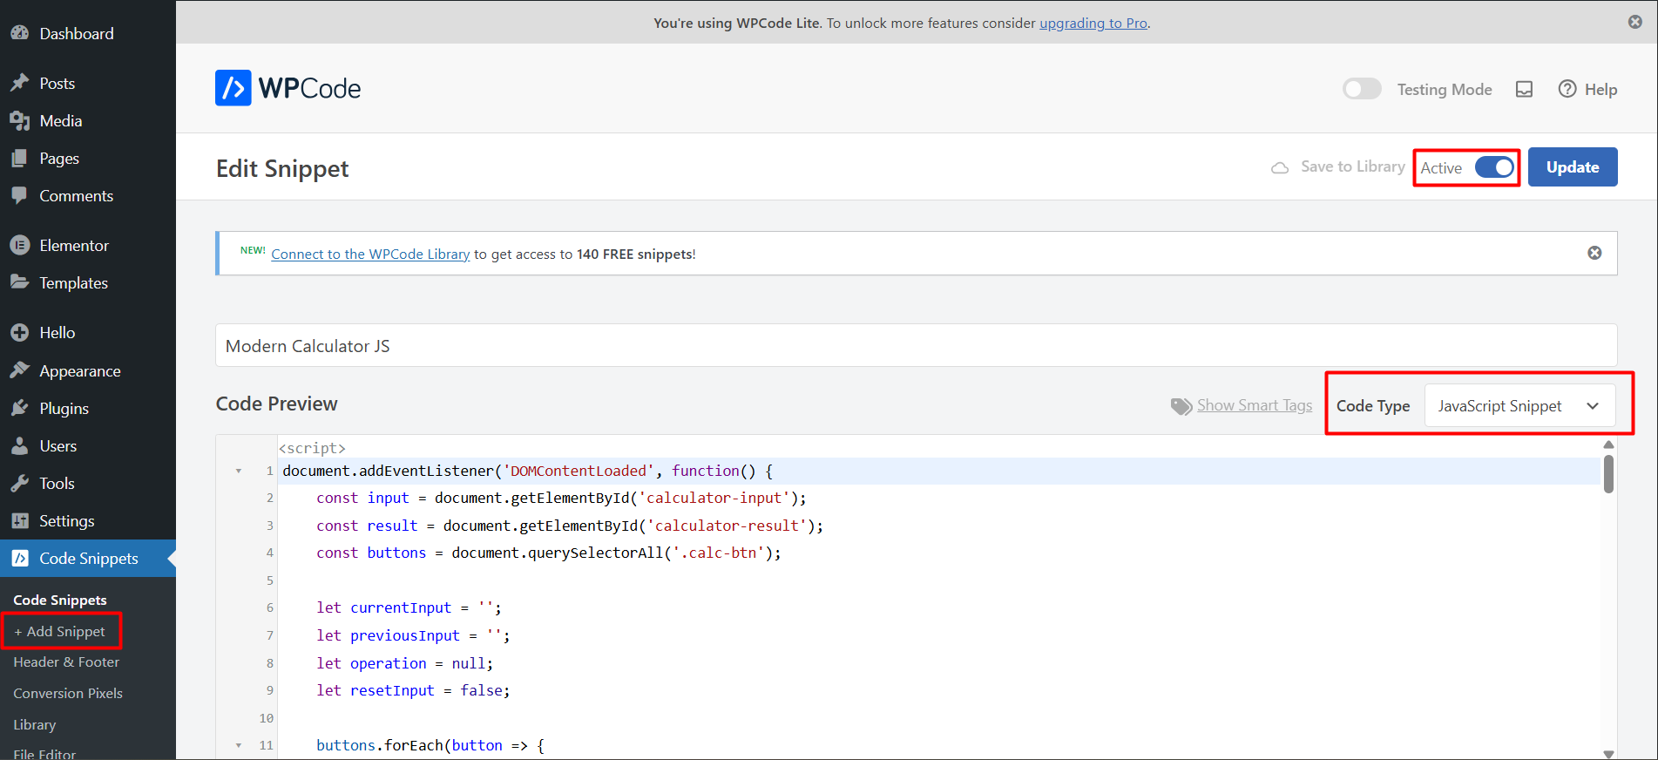Dismiss the WPCode Library notice
The image size is (1658, 760).
[1594, 253]
